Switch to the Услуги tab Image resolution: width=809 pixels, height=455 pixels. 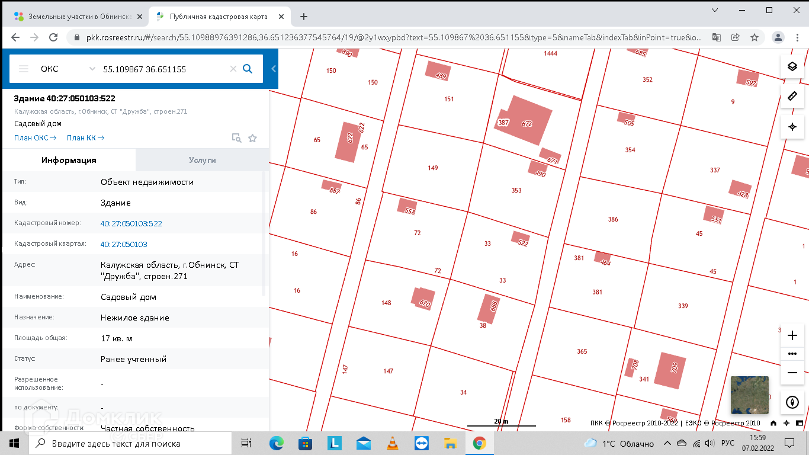click(x=202, y=160)
